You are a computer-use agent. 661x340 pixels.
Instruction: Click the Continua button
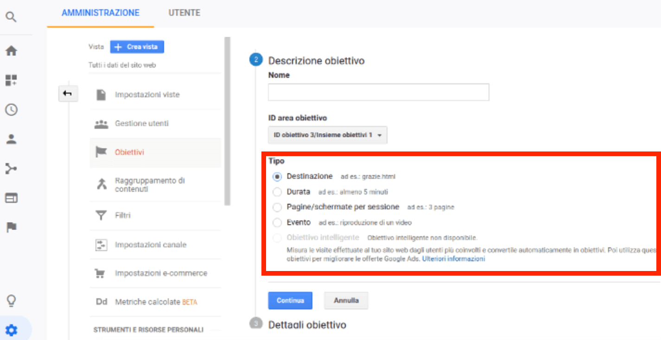pos(290,300)
